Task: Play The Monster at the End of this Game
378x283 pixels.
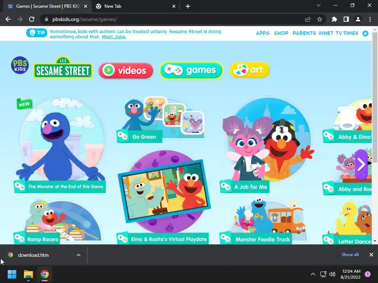Action: click(x=60, y=144)
